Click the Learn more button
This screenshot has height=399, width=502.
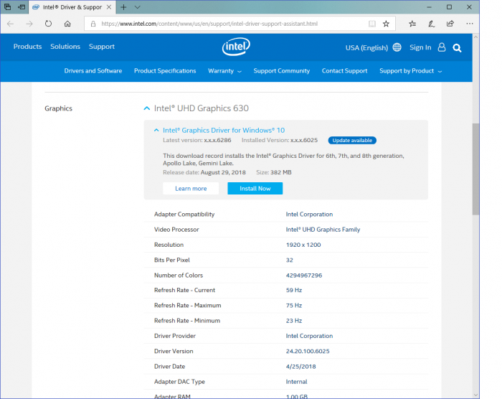[191, 189]
